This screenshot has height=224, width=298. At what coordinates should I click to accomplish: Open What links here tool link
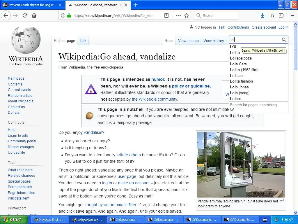click(20, 170)
